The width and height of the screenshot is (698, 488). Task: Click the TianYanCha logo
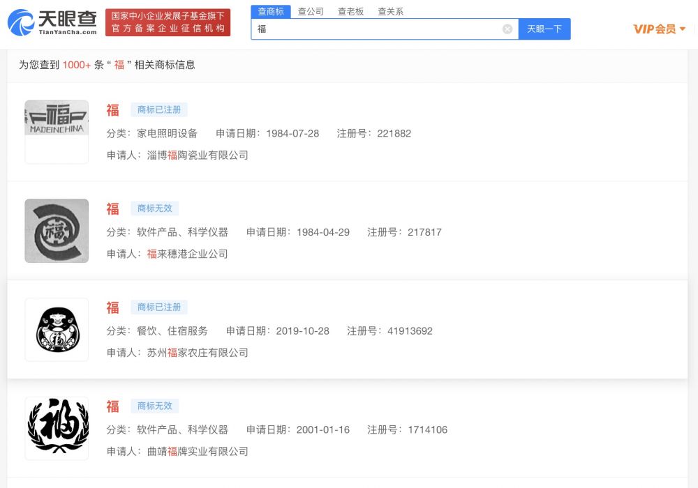click(x=52, y=22)
